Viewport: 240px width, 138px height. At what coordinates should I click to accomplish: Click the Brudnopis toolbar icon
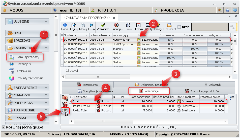116,25
